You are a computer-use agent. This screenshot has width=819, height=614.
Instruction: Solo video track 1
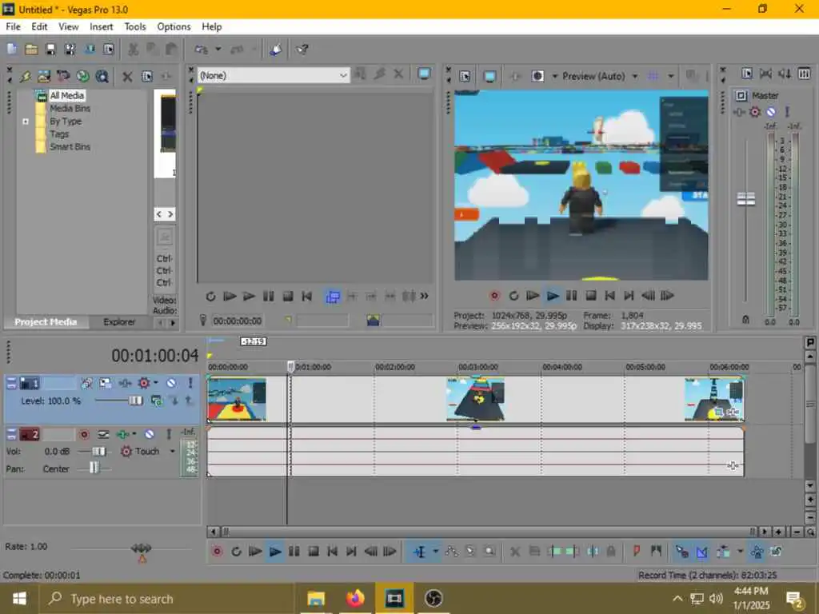point(190,383)
